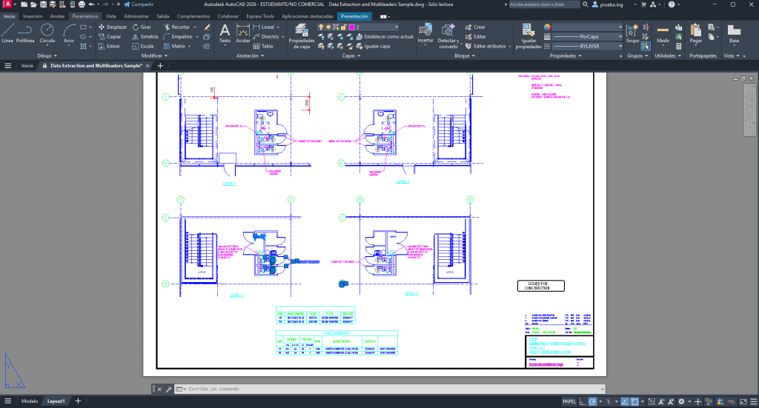Click the Compartir button
759x408 pixels.
pyautogui.click(x=138, y=4)
